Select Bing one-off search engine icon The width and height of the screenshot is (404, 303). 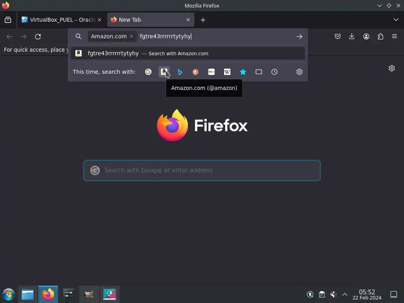(x=180, y=72)
